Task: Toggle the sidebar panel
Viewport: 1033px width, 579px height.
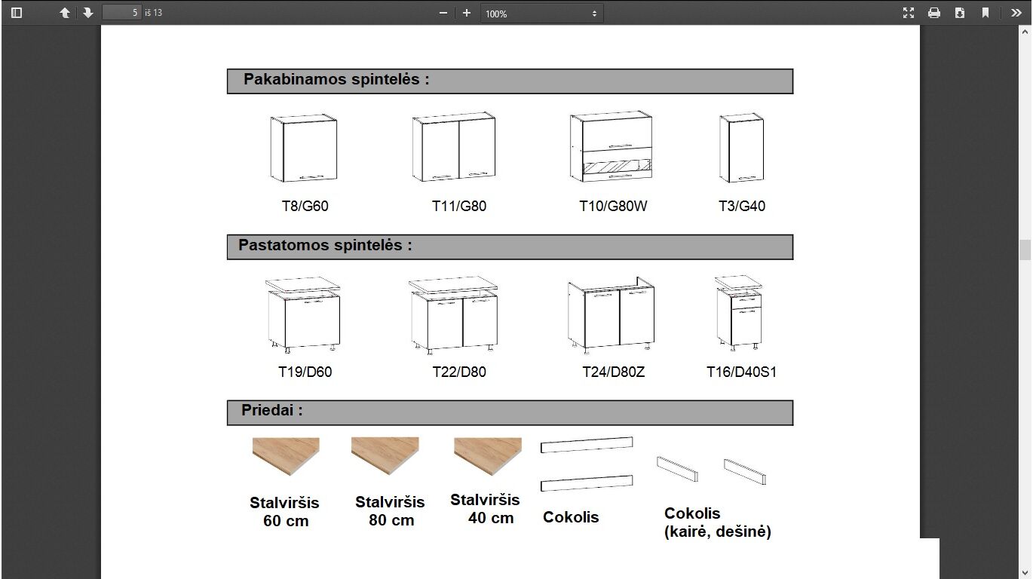Action: [x=17, y=13]
